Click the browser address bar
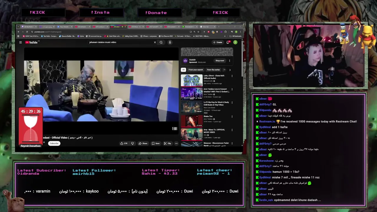This screenshot has height=212, width=377. coord(109,32)
